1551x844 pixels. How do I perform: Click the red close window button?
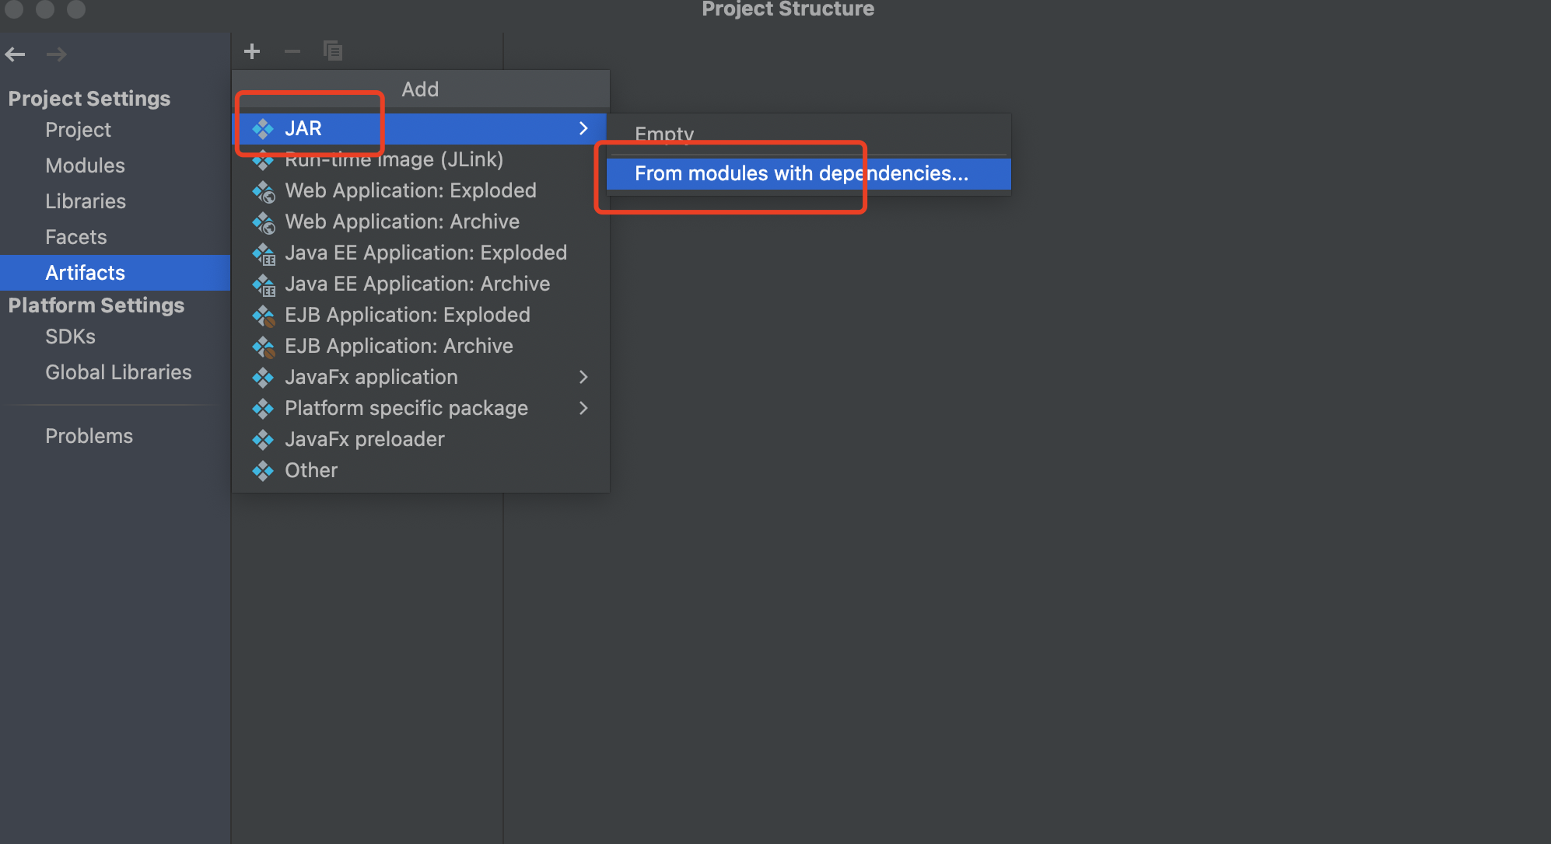[14, 9]
